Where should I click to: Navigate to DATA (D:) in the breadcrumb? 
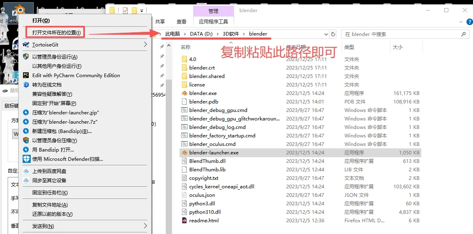[201, 34]
